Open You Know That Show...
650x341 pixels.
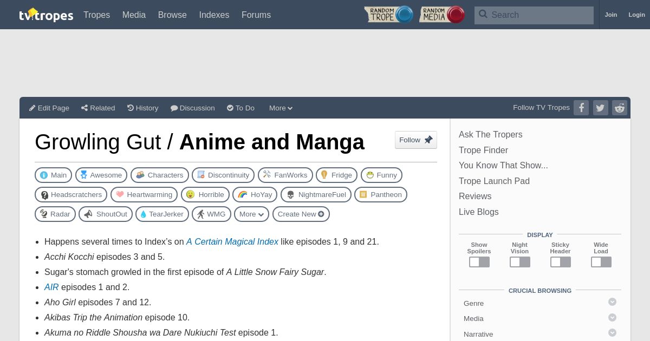tap(503, 165)
